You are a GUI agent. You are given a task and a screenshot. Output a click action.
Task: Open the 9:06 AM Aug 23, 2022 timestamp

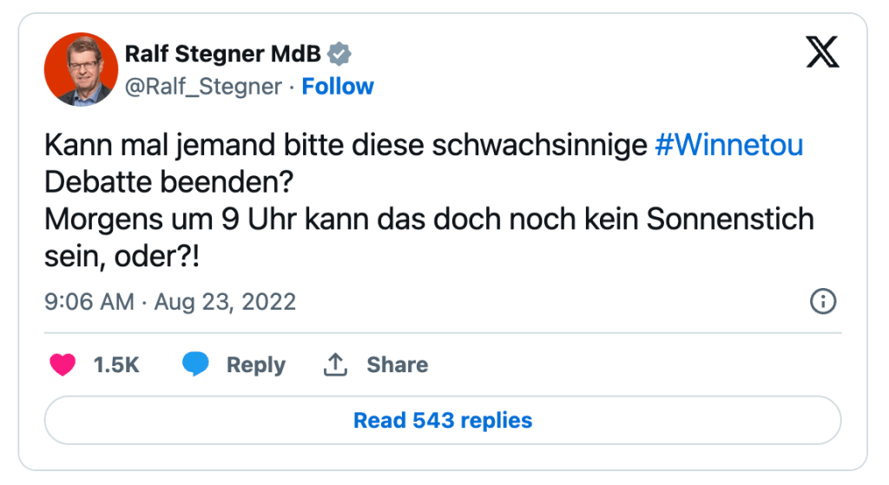(170, 302)
